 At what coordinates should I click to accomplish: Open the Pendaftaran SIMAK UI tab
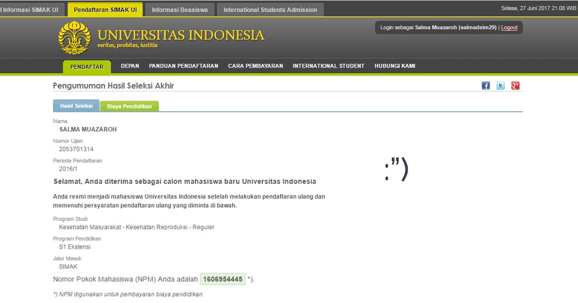click(105, 9)
